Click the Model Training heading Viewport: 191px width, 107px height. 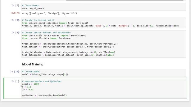point(33,64)
